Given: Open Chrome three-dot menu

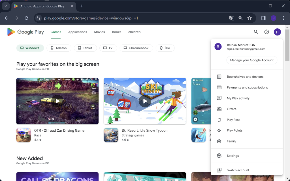Looking at the screenshot, I should (283, 18).
